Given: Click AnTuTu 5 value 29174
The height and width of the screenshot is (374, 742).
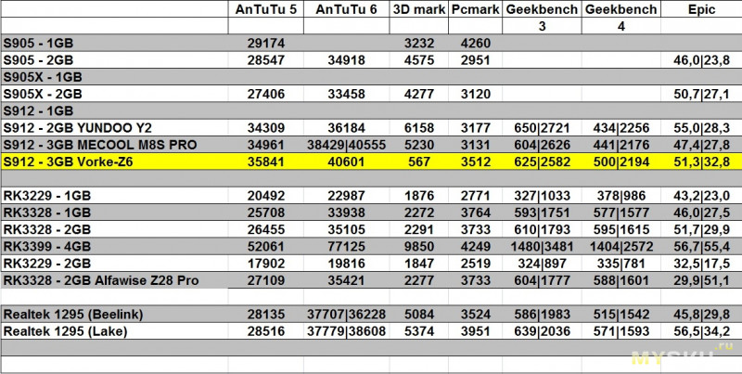Looking at the screenshot, I should [266, 44].
